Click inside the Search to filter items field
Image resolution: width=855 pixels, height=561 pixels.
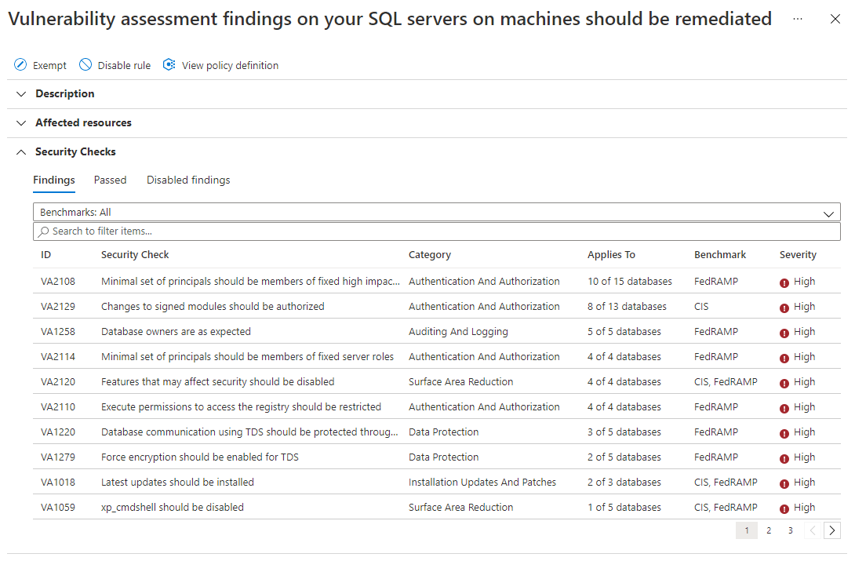[x=235, y=231]
